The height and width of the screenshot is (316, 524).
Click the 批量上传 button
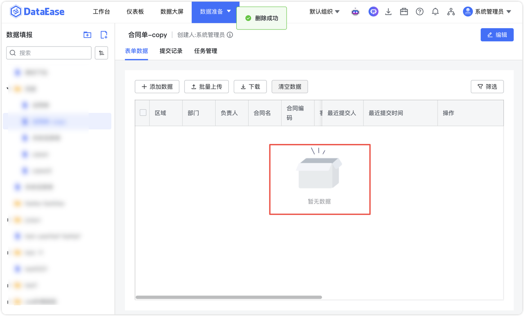click(x=206, y=87)
